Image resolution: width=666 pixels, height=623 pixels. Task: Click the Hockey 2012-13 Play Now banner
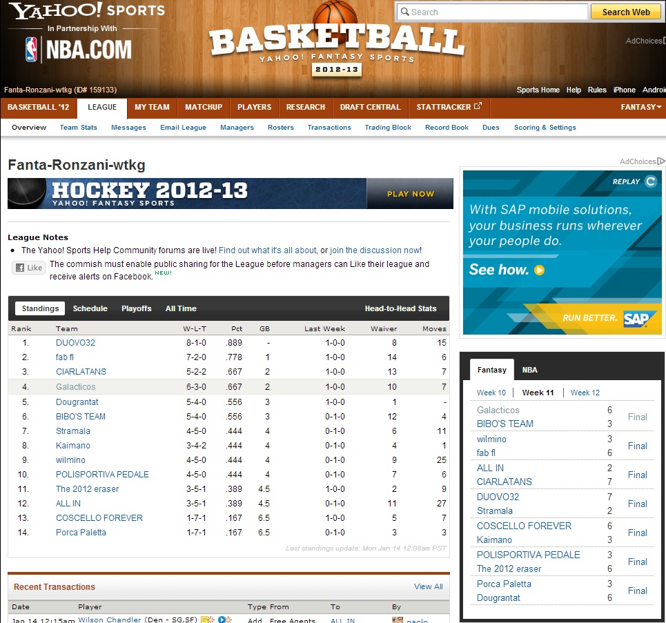click(x=230, y=193)
